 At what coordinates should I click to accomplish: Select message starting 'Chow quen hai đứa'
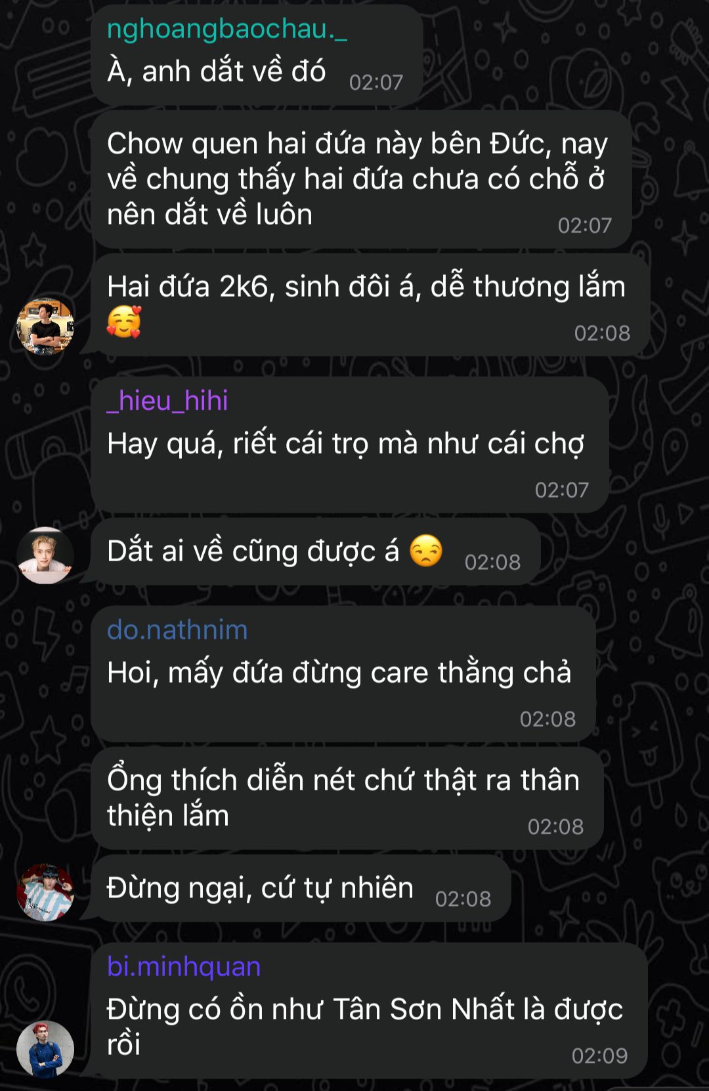tap(361, 179)
